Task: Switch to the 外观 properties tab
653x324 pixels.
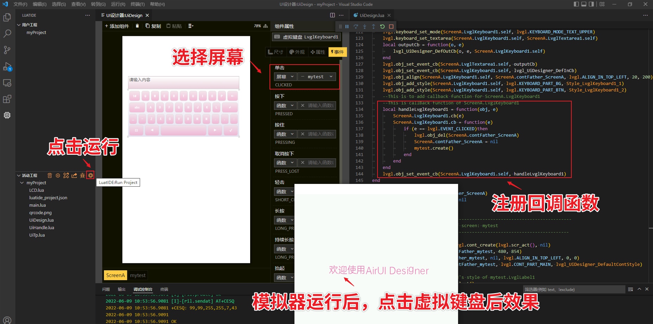Action: (x=297, y=52)
